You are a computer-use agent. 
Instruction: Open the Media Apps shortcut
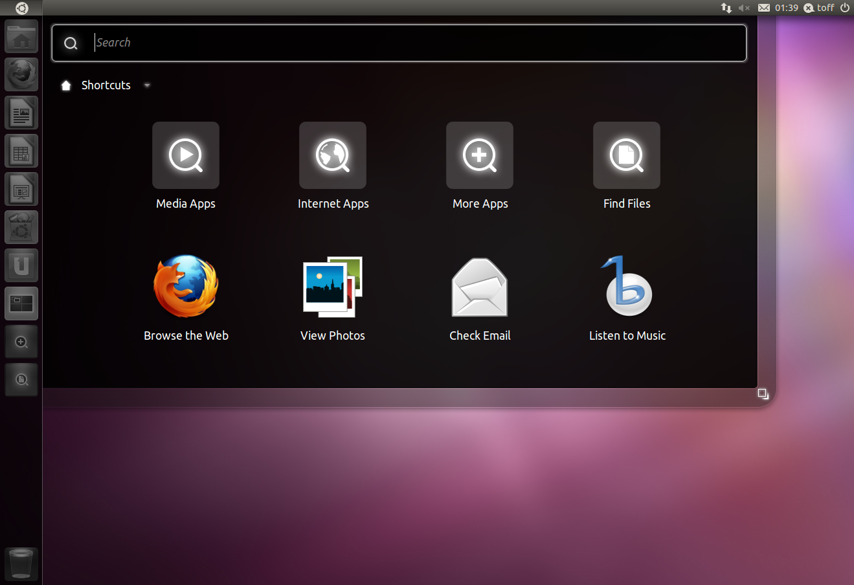pyautogui.click(x=186, y=156)
